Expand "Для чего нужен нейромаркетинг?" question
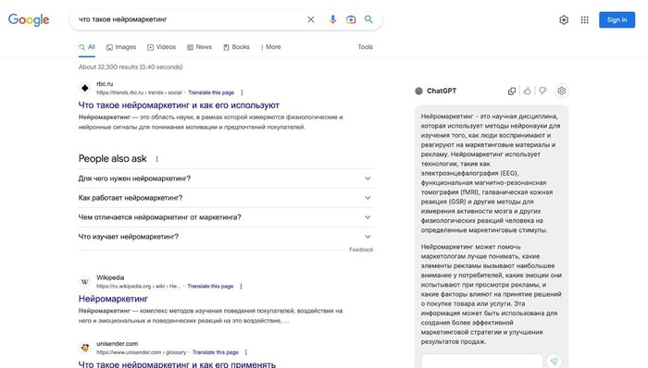Viewport: 648px width, 368px height. [226, 178]
